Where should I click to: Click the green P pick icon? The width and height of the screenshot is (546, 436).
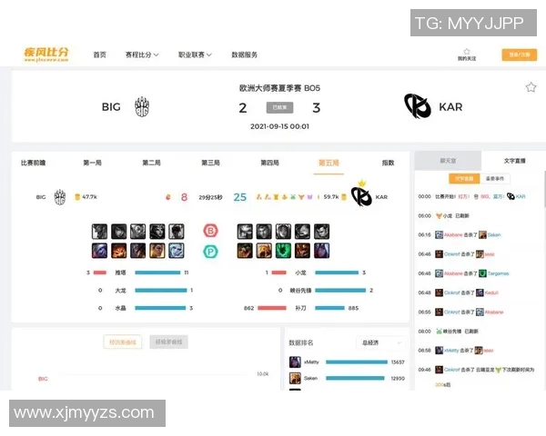pyautogui.click(x=209, y=251)
